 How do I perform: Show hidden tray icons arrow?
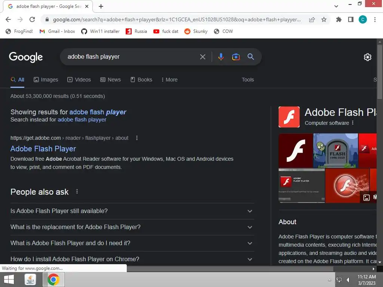(330, 280)
